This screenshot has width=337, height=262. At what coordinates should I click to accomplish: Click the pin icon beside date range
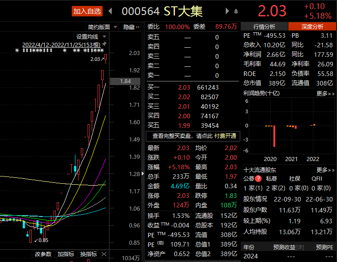104,44
